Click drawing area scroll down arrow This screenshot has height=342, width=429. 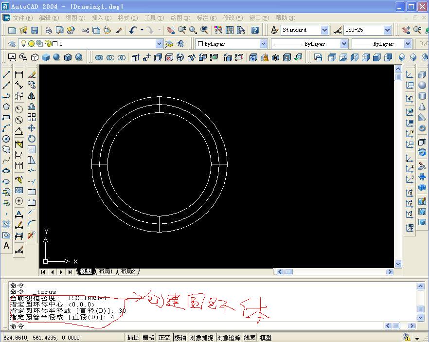398,264
